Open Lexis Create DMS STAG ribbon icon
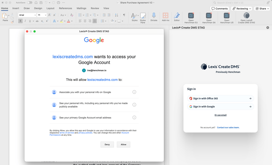 (x=246, y=16)
